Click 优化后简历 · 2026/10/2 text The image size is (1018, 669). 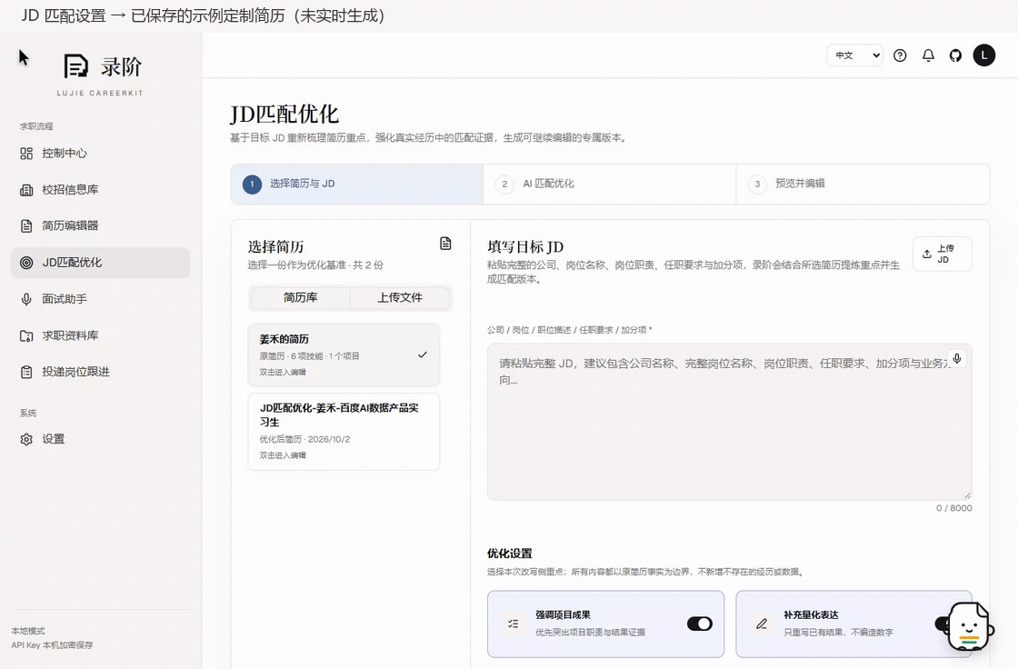pos(304,439)
